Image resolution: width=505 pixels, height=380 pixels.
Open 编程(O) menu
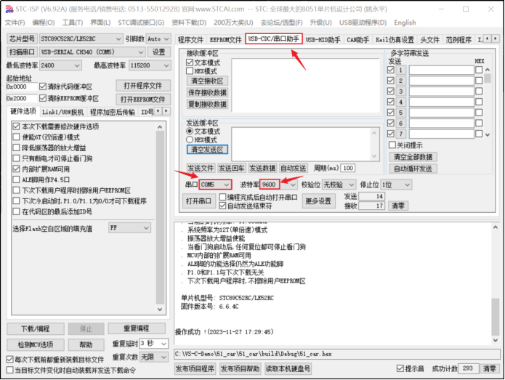[x=44, y=23]
